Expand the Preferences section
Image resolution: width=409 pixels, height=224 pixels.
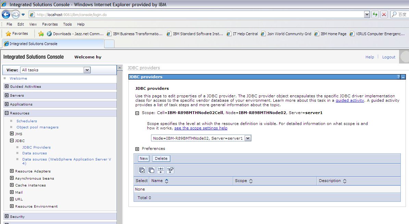pos(137,149)
